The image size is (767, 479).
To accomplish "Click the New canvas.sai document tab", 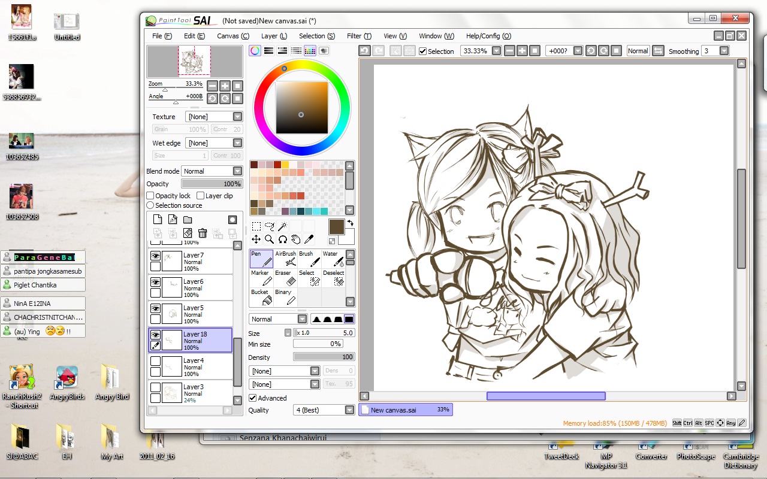I will tap(406, 410).
